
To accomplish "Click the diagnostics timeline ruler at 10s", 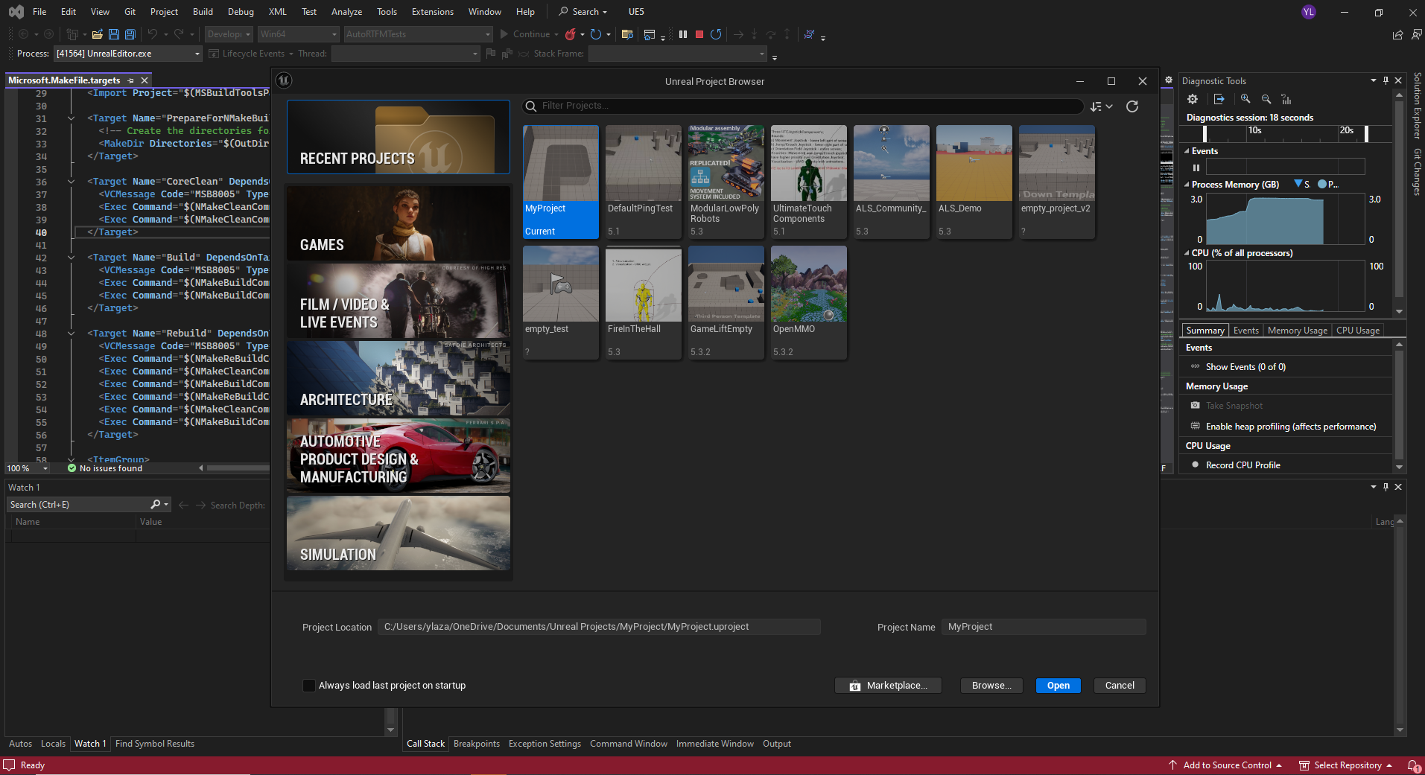I will pos(1255,131).
